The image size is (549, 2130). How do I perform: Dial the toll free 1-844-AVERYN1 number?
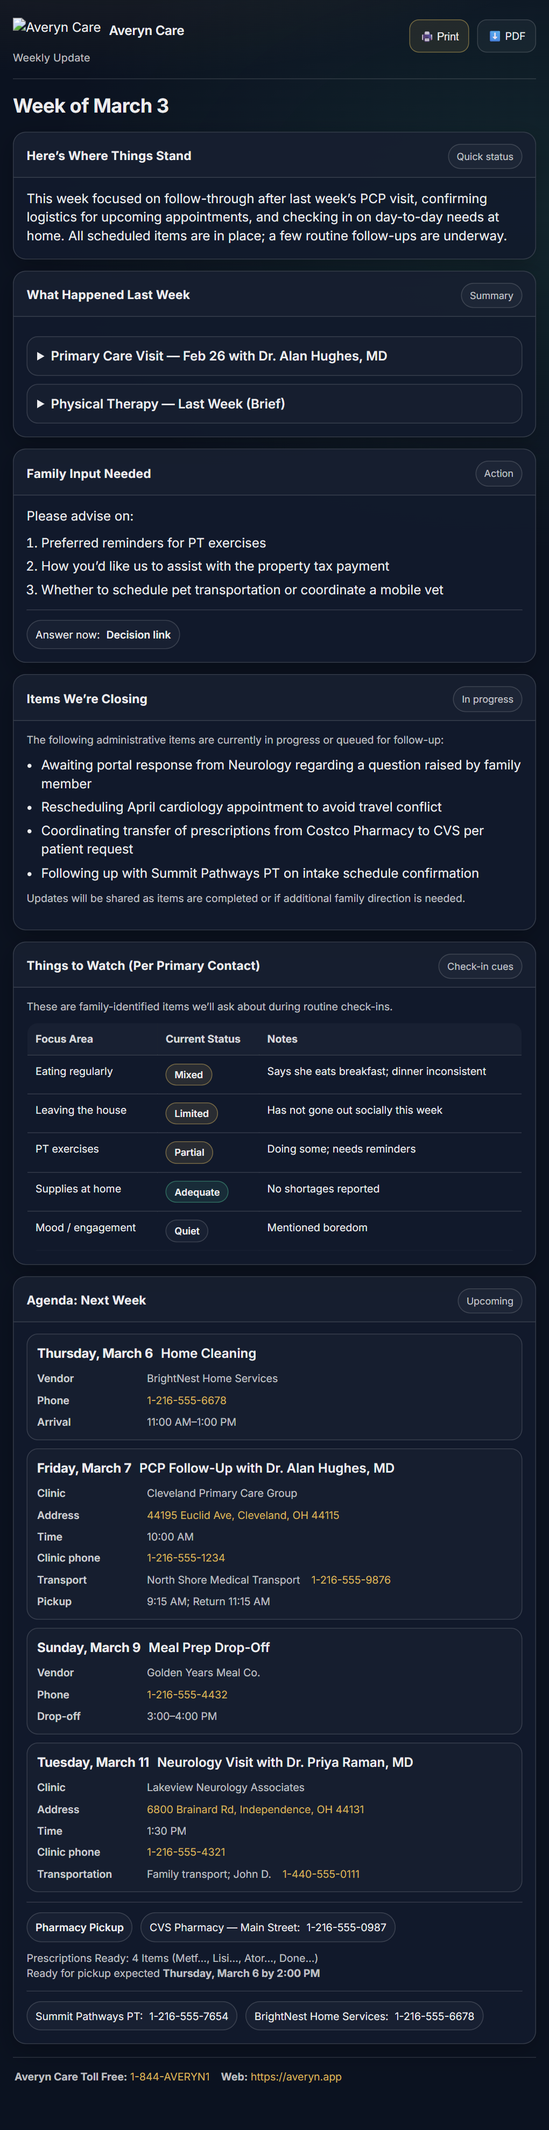click(x=170, y=2077)
